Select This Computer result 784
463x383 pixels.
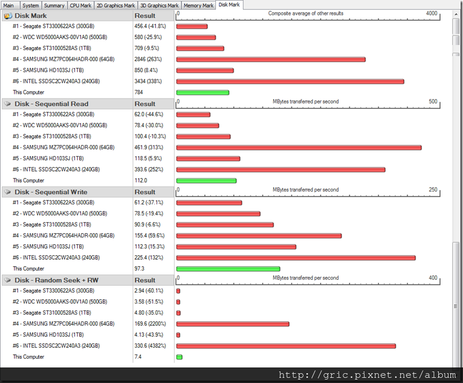[x=138, y=92]
